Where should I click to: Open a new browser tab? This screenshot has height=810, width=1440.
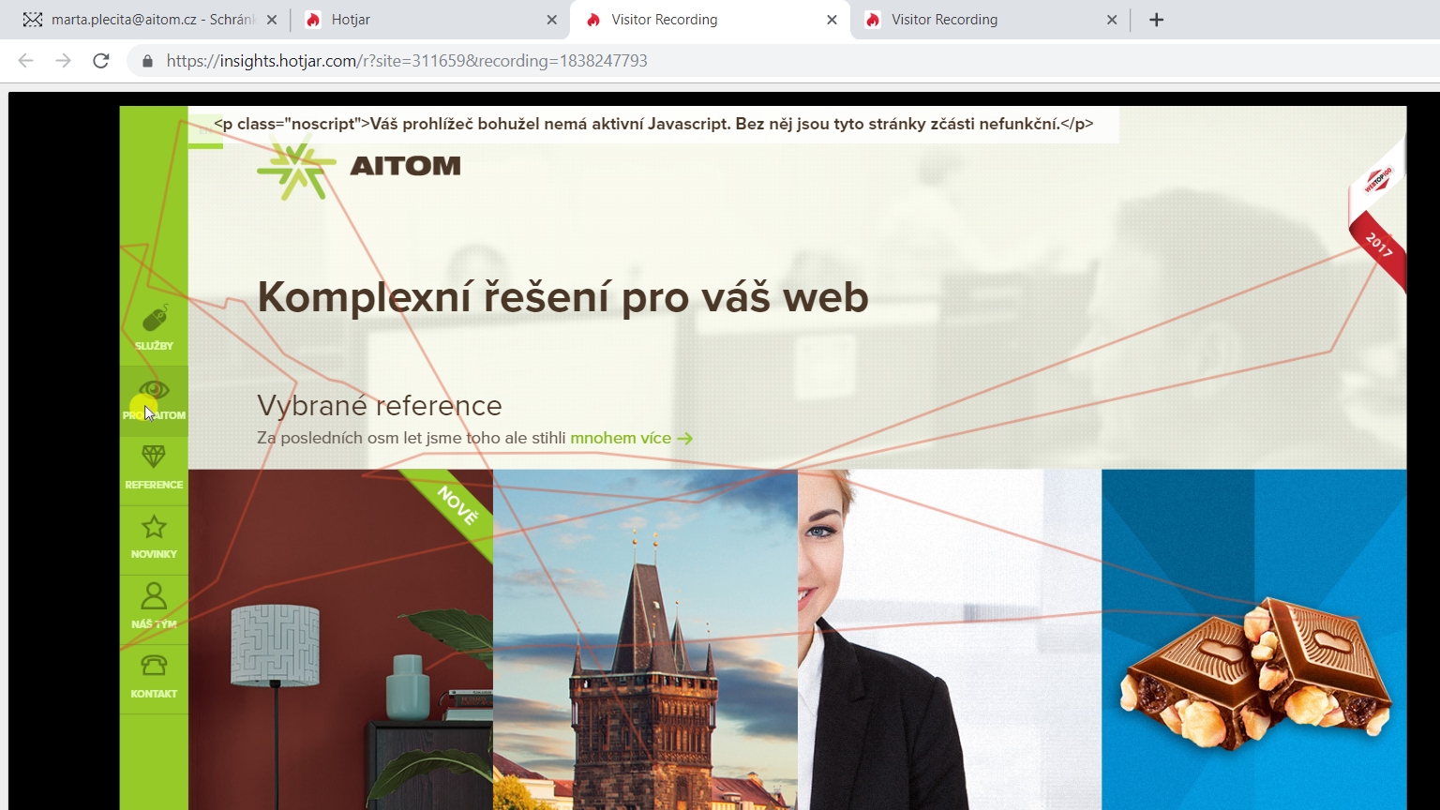tap(1156, 20)
